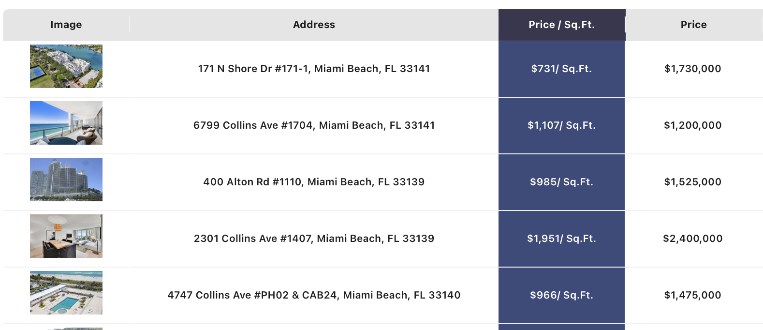Open balcony ocean-view thumbnail for 6799 Collins Ave
The image size is (763, 330).
click(66, 123)
